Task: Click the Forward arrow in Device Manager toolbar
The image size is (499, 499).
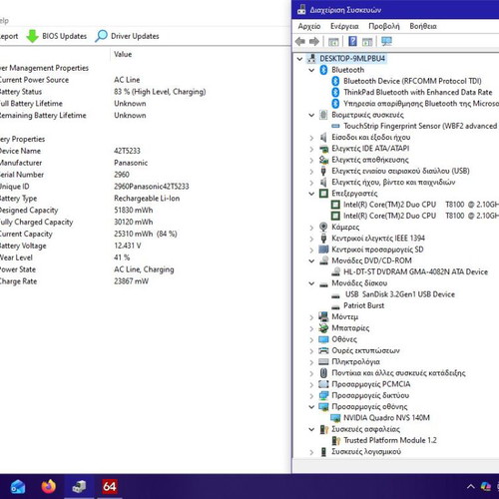Action: click(x=314, y=42)
